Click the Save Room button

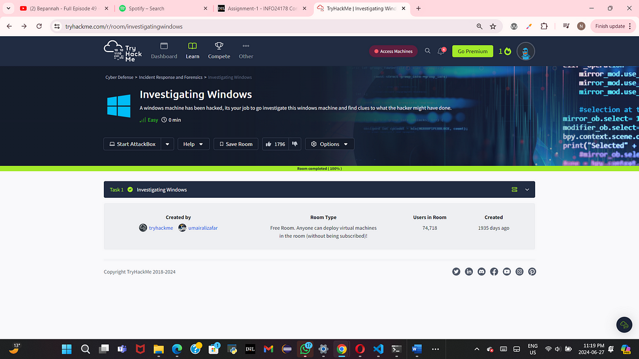point(236,144)
